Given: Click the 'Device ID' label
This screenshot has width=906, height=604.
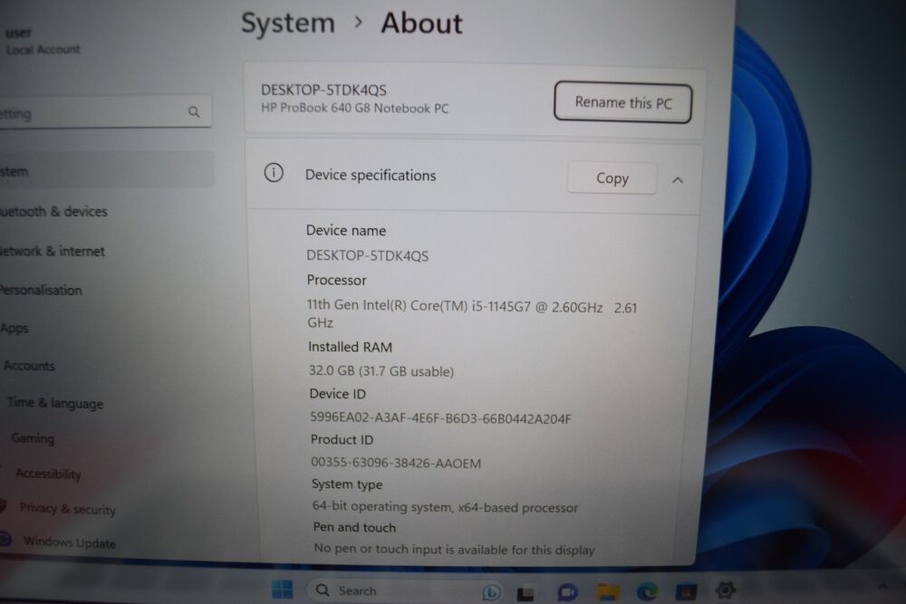Looking at the screenshot, I should tap(338, 394).
